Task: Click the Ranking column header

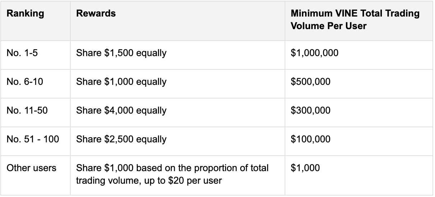Action: [x=25, y=14]
